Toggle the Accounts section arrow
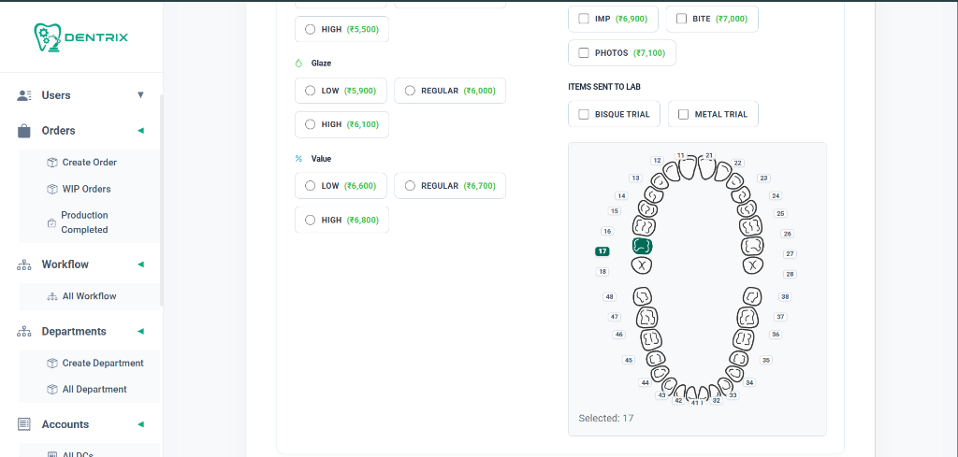958x457 pixels. [140, 424]
